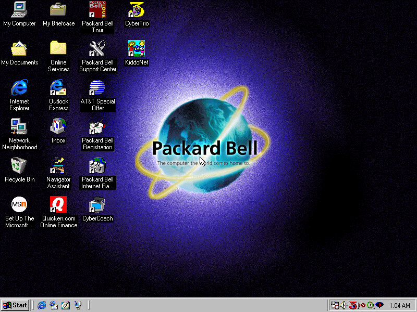This screenshot has width=417, height=312.
Task: Open the Quicken.com Online Finance shortcut
Action: point(58,205)
